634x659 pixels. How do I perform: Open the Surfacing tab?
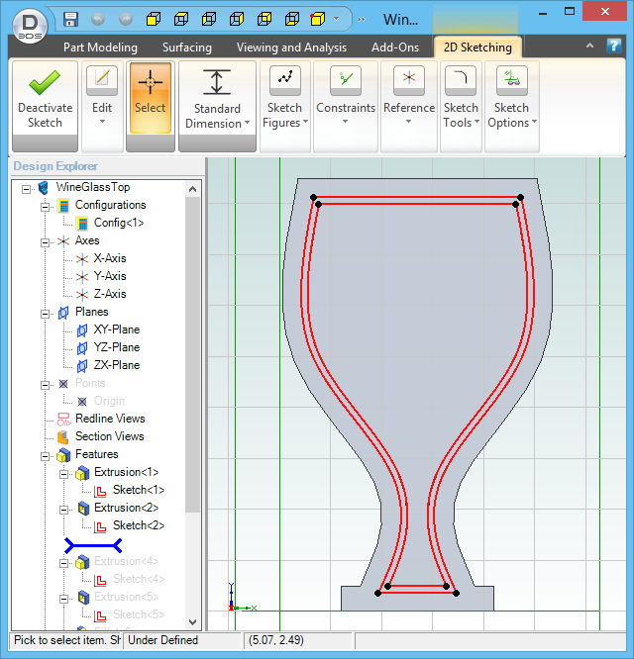[187, 47]
